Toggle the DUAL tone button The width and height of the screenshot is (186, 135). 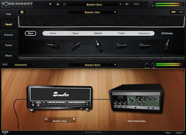136,4
